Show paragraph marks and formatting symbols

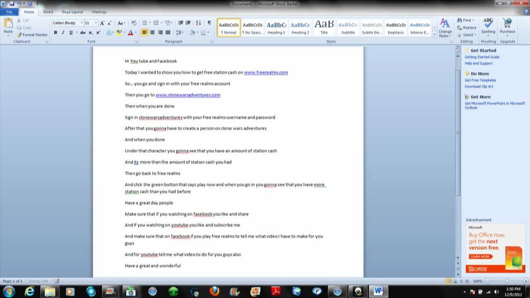tap(209, 23)
